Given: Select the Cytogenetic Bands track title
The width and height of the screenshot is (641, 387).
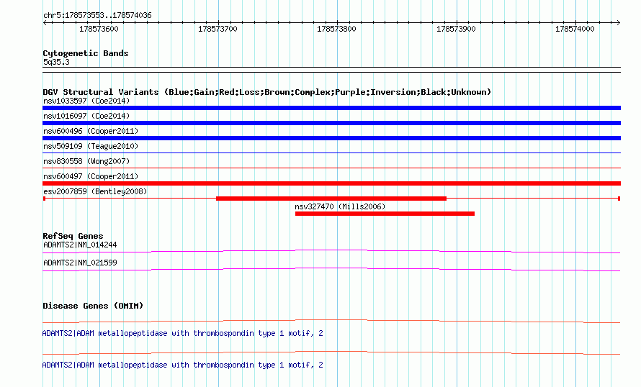Looking at the screenshot, I should tap(86, 53).
